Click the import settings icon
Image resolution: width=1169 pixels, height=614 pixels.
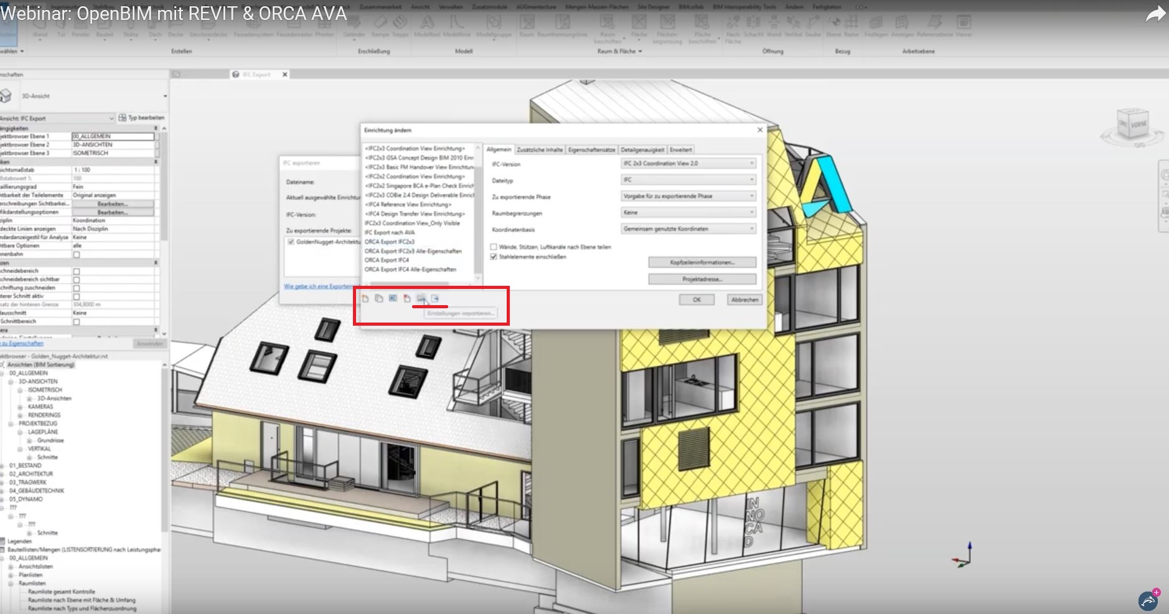421,299
